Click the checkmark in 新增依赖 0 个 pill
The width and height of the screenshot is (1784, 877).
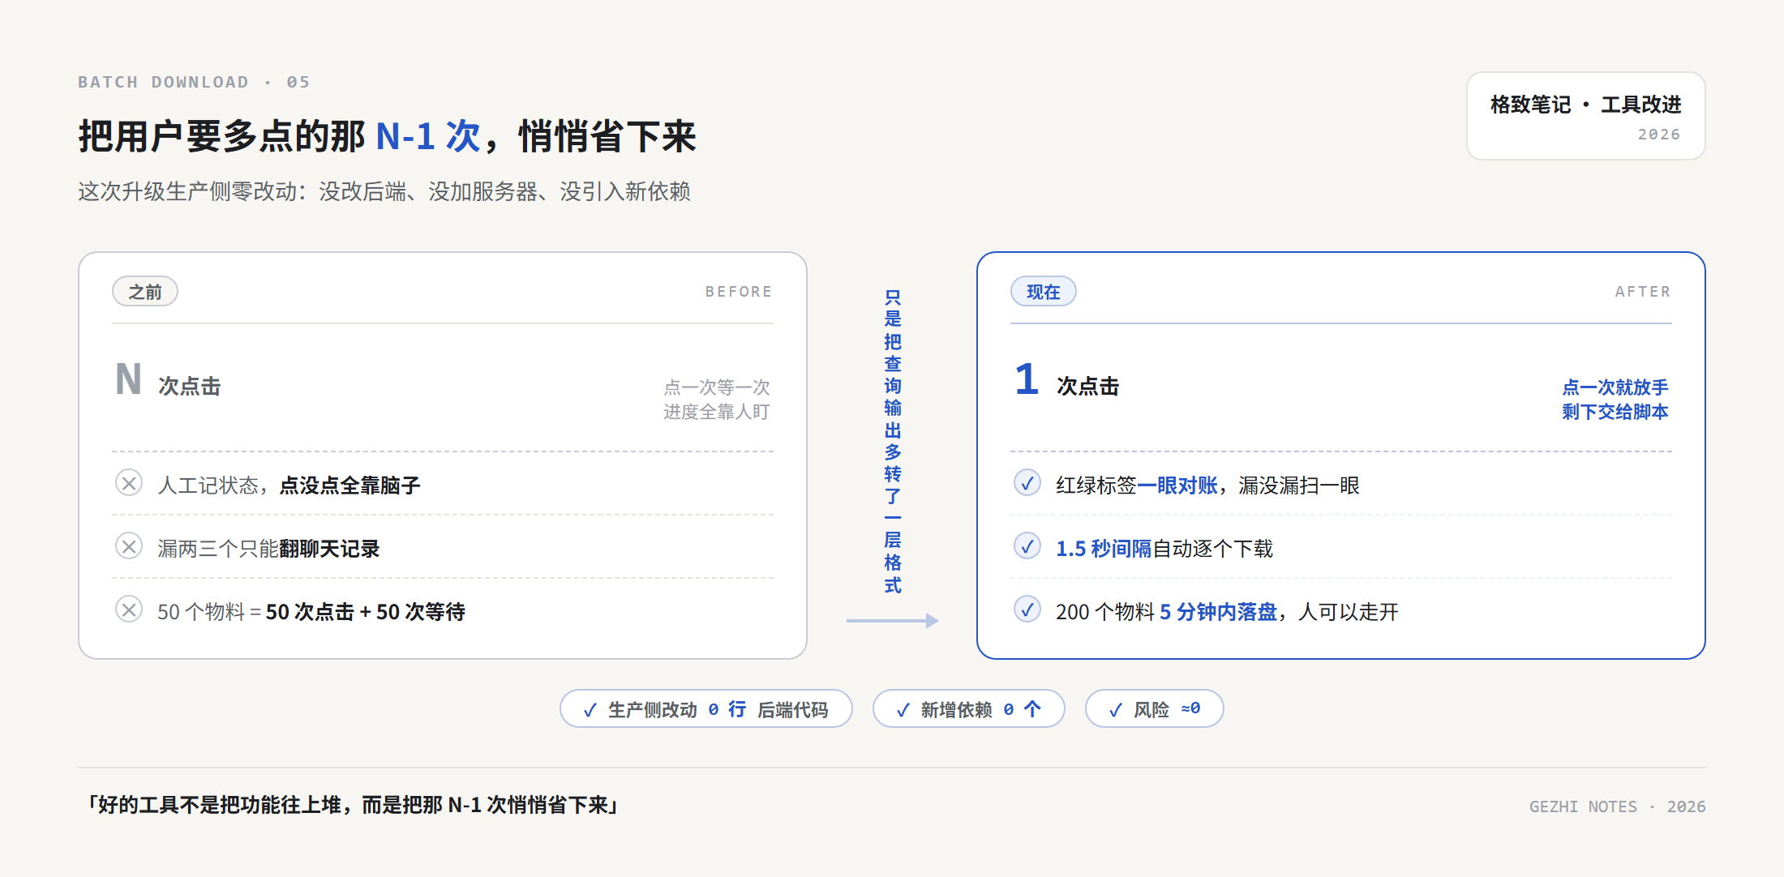pyautogui.click(x=903, y=710)
